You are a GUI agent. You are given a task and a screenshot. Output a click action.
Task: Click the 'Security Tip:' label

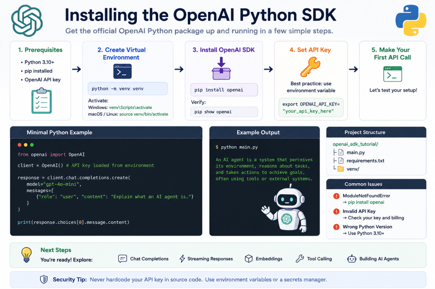click(70, 280)
